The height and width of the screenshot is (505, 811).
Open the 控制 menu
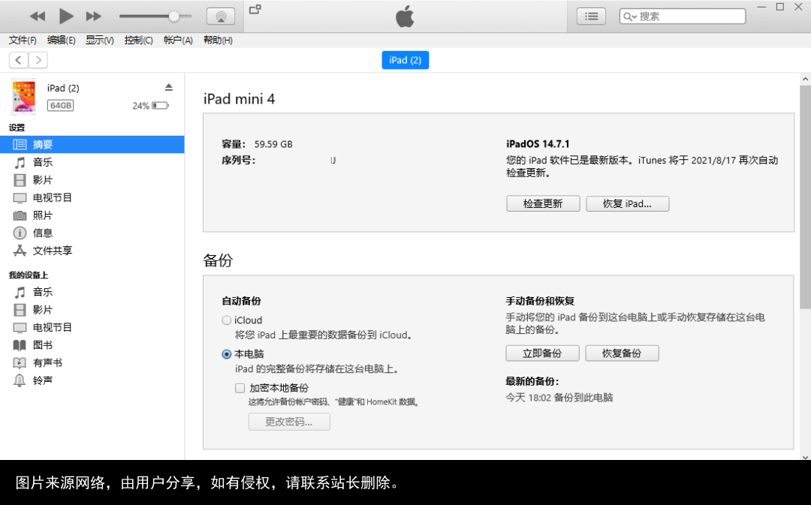[x=138, y=40]
